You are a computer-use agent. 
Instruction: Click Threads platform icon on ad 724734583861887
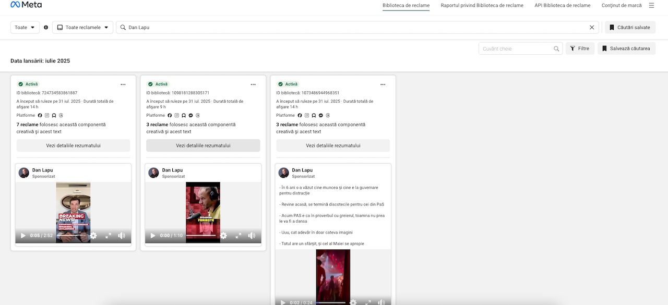(61, 116)
